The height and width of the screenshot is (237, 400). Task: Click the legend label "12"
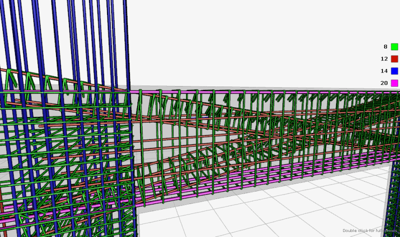coord(384,59)
